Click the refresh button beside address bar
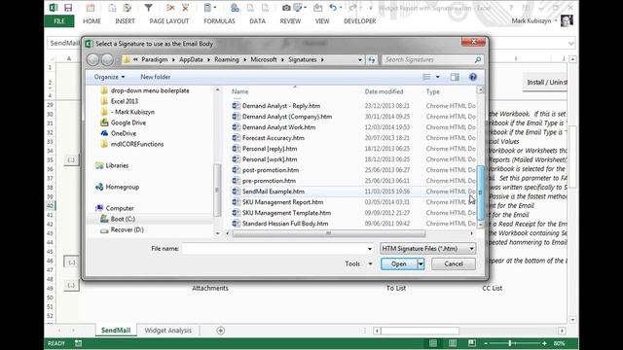The height and width of the screenshot is (350, 623). pyautogui.click(x=372, y=59)
